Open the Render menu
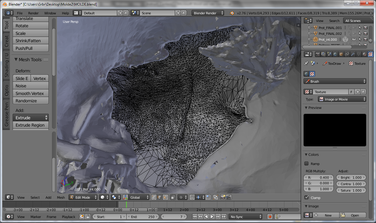The width and height of the screenshot is (376, 223). (33, 13)
